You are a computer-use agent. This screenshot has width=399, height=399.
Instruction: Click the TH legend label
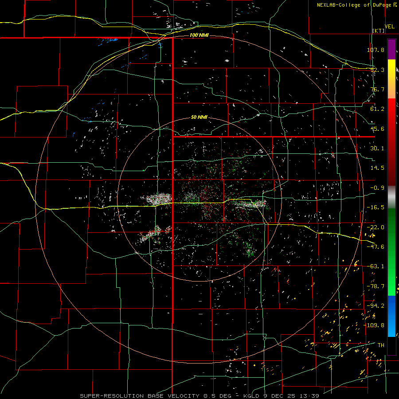[x=381, y=345]
